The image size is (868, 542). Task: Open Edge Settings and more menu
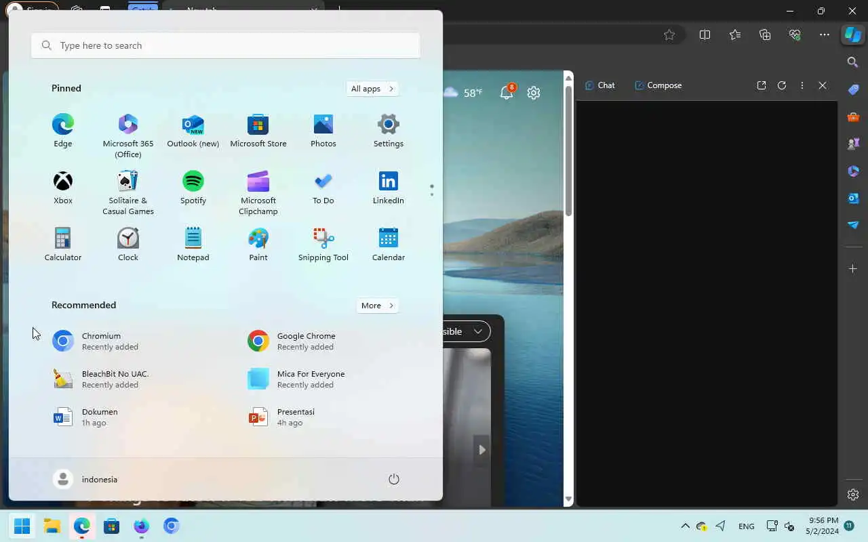click(x=825, y=35)
